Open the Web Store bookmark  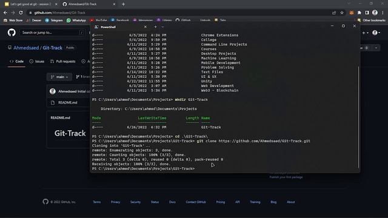(x=13, y=20)
